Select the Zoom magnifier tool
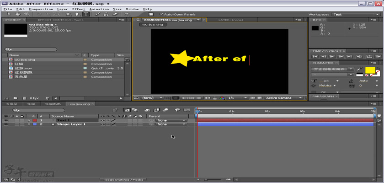 point(27,15)
